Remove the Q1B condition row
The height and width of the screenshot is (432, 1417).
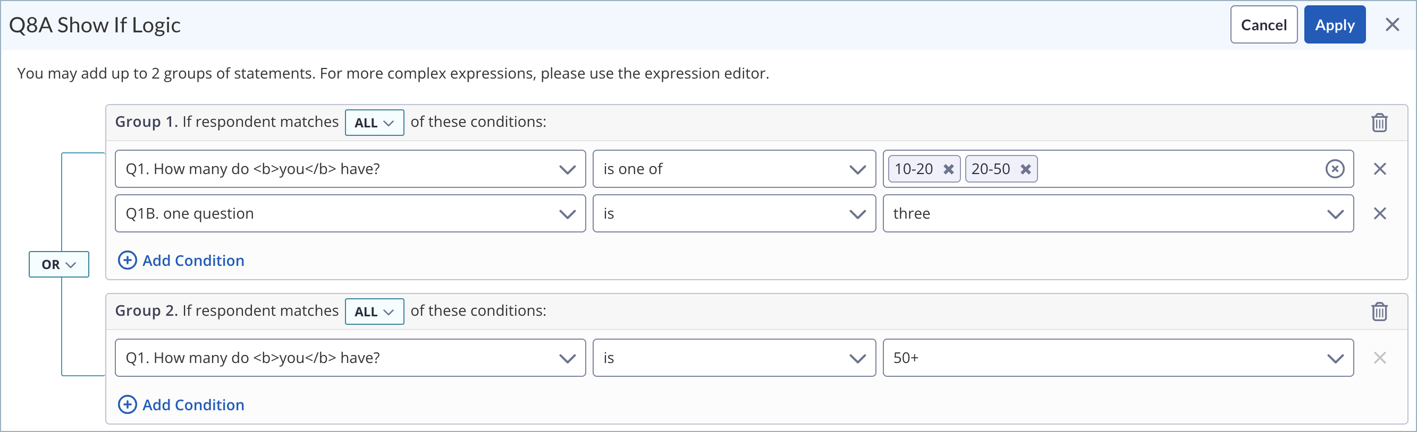[x=1380, y=213]
